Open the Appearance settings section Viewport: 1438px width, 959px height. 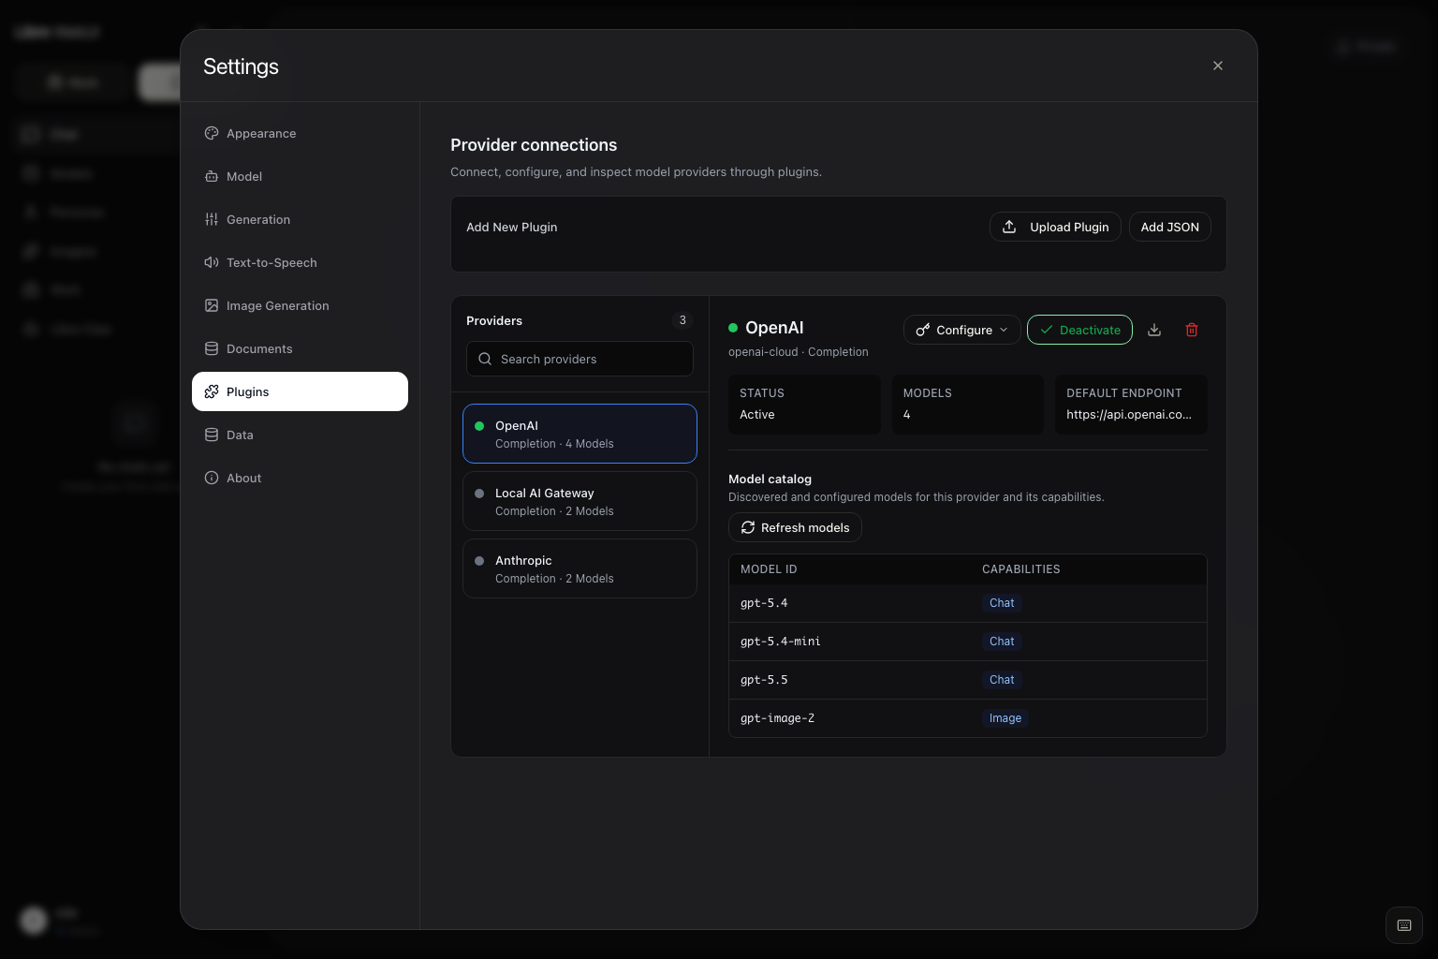[300, 133]
